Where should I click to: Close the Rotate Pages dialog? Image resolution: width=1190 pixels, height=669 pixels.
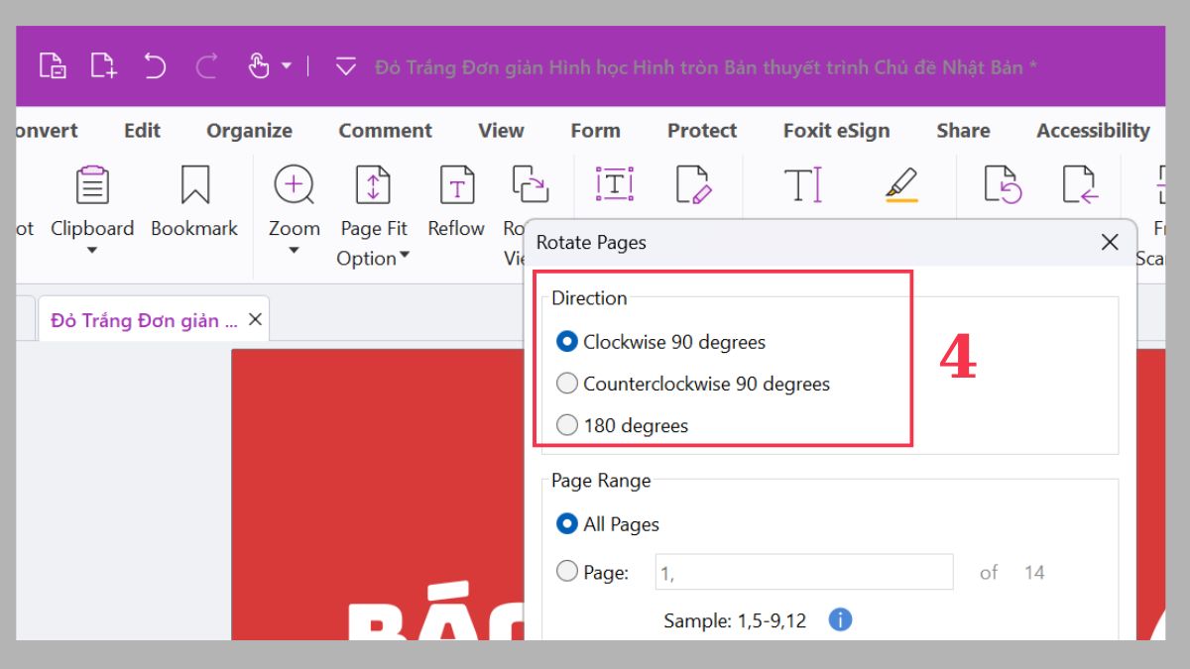[x=1110, y=242]
